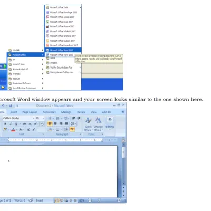Decrease paragraph indent
Image resolution: width=211 pixels, height=211 pixels.
click(73, 118)
